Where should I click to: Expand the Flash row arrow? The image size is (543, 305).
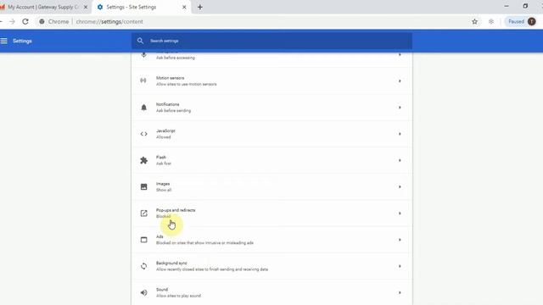tap(400, 160)
